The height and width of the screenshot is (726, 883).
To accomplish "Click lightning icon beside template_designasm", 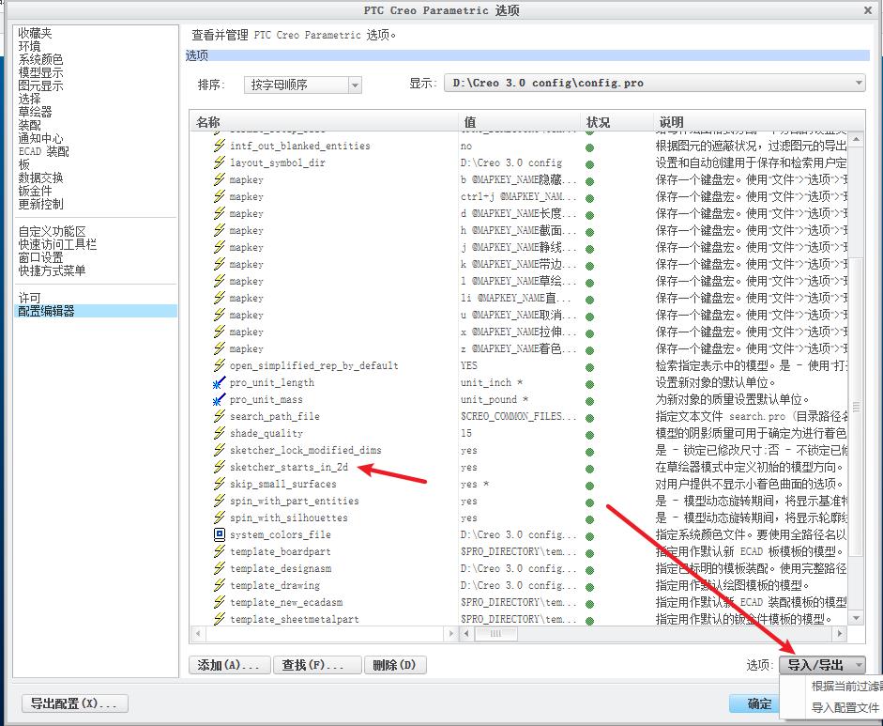I will [219, 568].
